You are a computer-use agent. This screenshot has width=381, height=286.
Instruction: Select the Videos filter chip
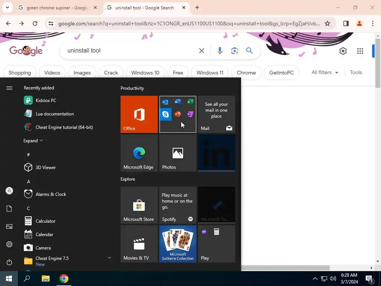click(x=52, y=73)
